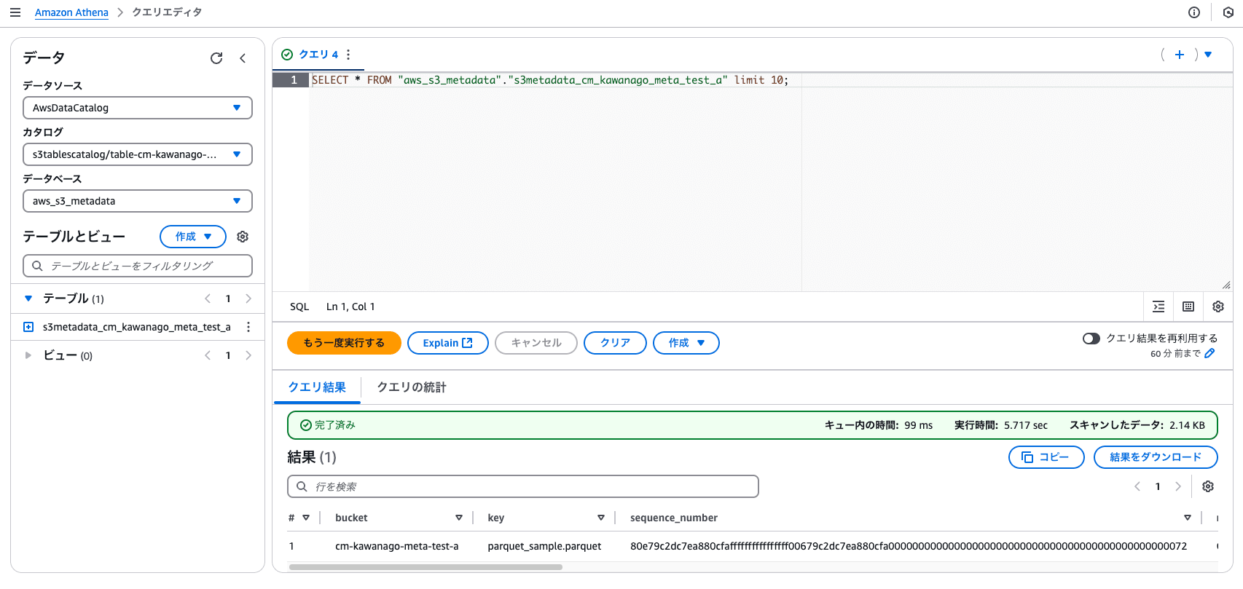The height and width of the screenshot is (589, 1243).
Task: Open the hamburger navigation menu
Action: 15,12
